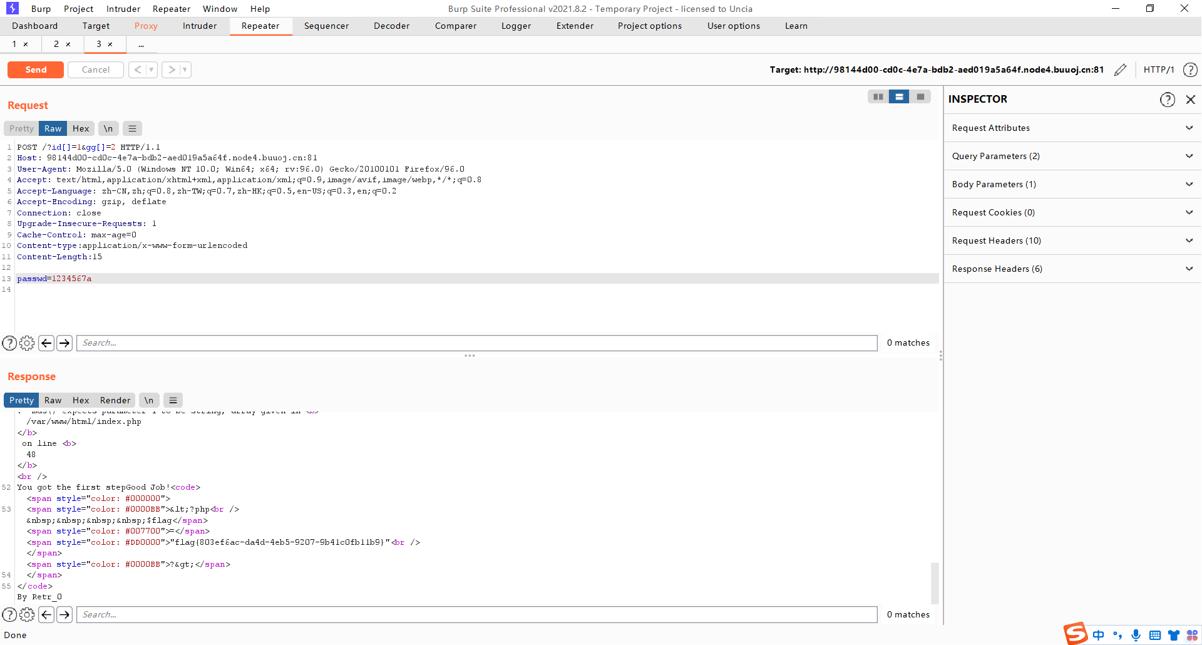Viewport: 1202px width, 645px height.
Task: Expand Body Parameters (1) section
Action: pos(1072,184)
